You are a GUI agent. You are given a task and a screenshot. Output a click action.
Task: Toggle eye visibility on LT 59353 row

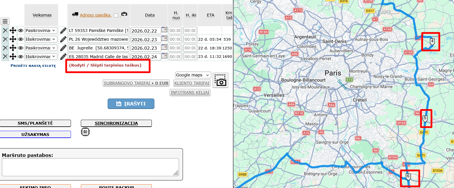[x=21, y=31]
